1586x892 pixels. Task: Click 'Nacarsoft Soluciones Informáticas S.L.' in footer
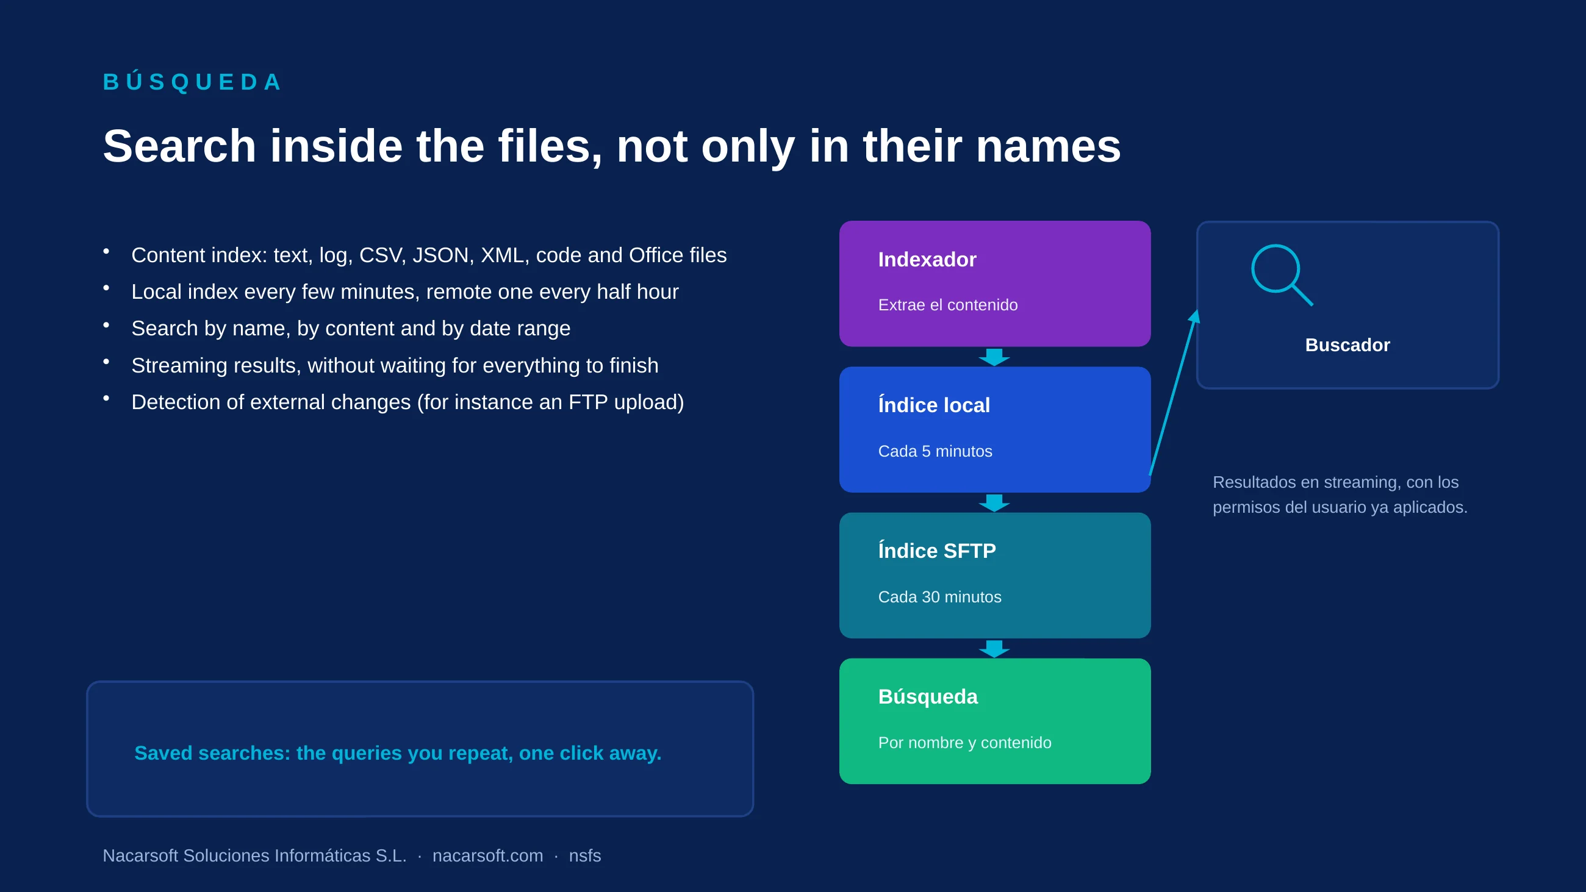click(x=254, y=855)
